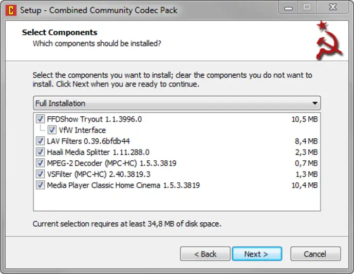Uncheck the MPEG-2 Decoder (MPC-HC) checkbox

click(x=41, y=163)
